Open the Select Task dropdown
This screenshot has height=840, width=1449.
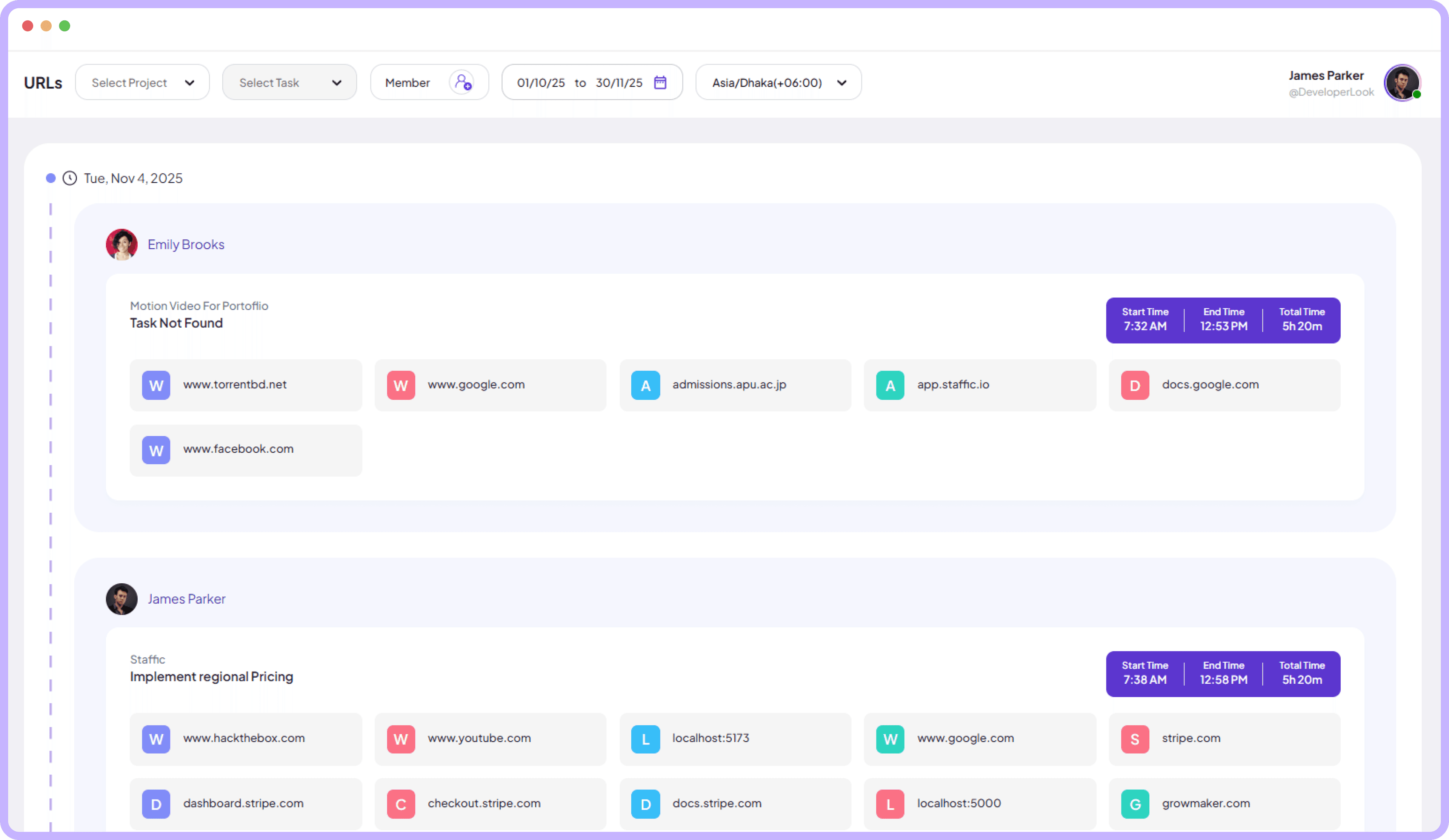289,82
